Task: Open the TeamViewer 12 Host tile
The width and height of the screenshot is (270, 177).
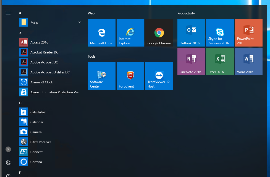Action: (x=159, y=76)
